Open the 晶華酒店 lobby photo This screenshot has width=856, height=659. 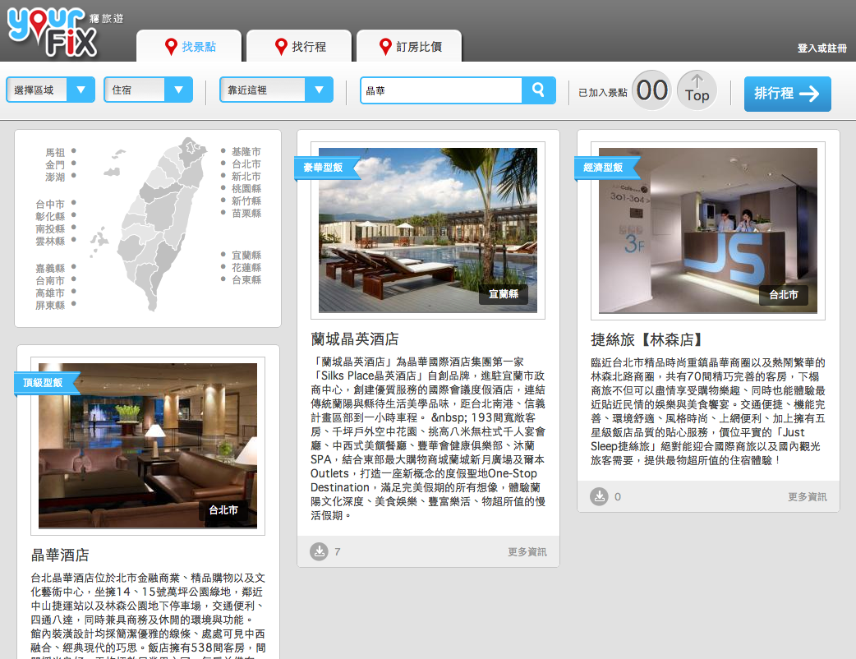148,445
